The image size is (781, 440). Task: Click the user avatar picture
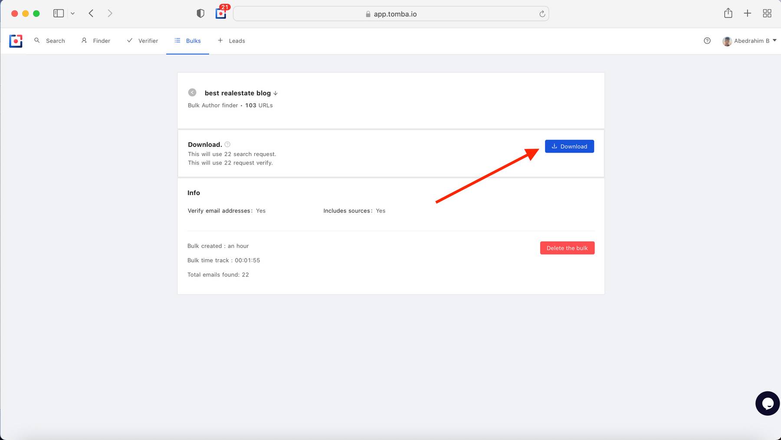[727, 41]
